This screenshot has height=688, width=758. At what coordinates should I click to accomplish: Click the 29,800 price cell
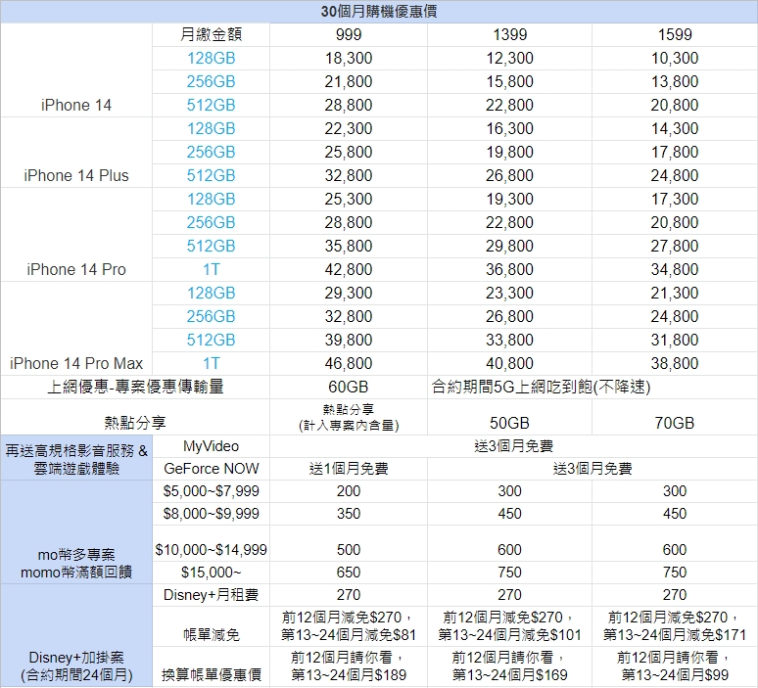pyautogui.click(x=509, y=247)
